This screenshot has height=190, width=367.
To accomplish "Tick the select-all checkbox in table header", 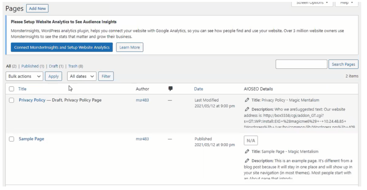I will tap(12, 89).
